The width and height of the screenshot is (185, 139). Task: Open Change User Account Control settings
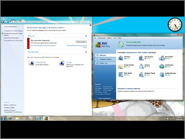(x=13, y=34)
